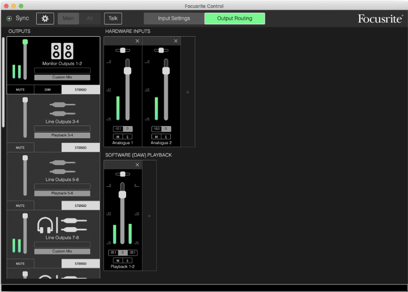Viewport: 408px width, 292px height.
Task: Mute the Analogue 1 channel
Action: [x=118, y=137]
